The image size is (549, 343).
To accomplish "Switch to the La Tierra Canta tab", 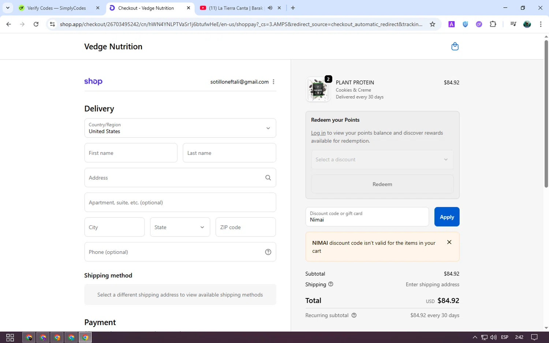I will (236, 8).
